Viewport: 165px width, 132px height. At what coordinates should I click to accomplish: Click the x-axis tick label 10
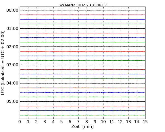click(103, 122)
